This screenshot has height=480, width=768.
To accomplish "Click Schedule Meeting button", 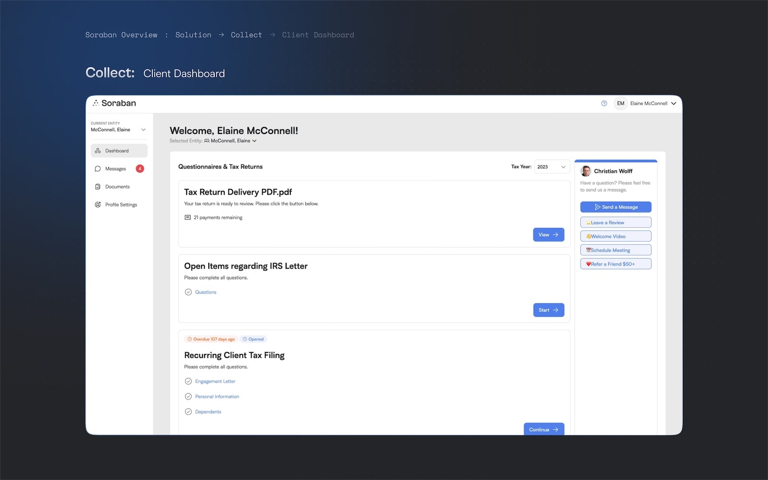I will pos(616,250).
